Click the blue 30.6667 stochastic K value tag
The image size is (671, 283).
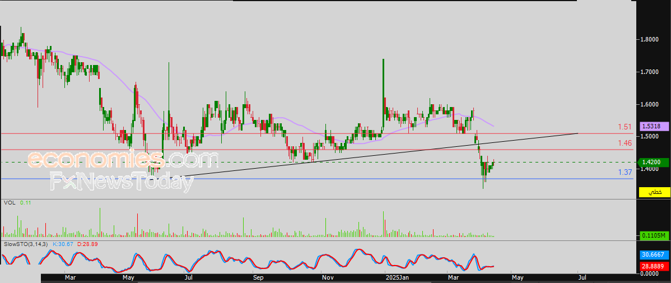click(x=653, y=254)
